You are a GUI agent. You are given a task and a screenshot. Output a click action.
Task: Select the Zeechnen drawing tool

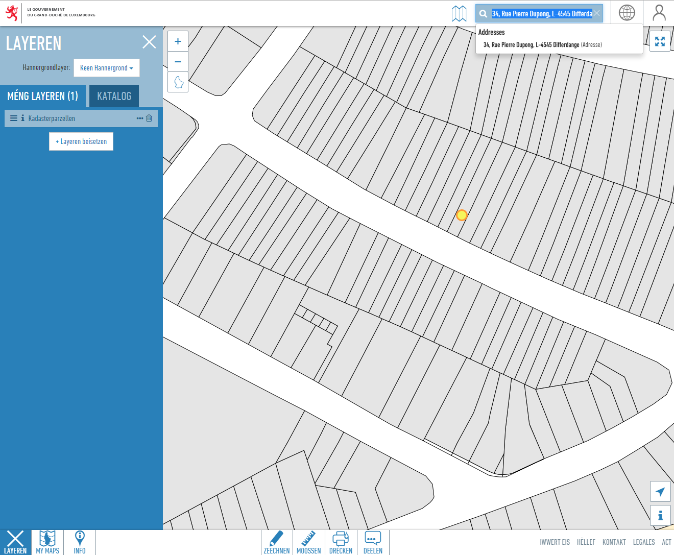pos(276,542)
